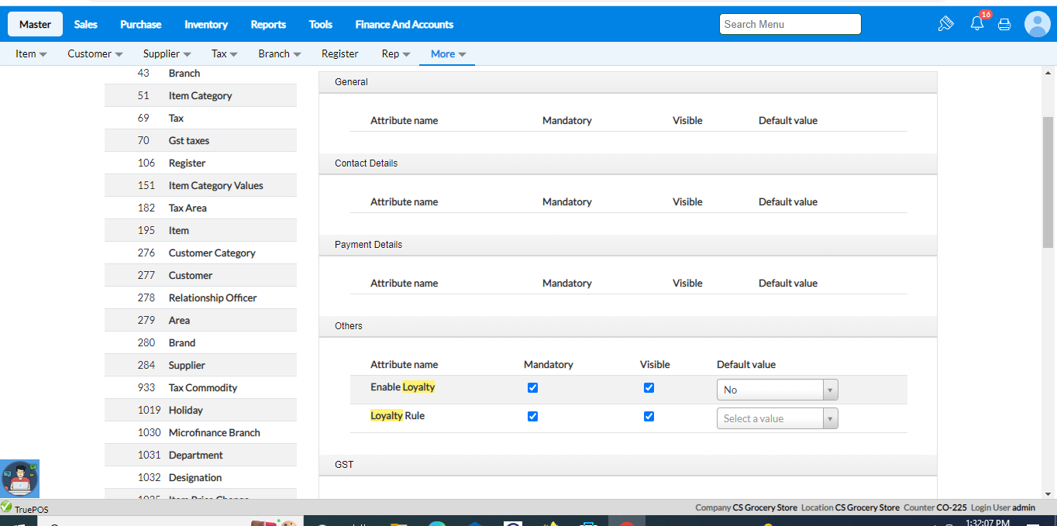Select Supplier row 284
The image size is (1057, 526).
pyautogui.click(x=201, y=365)
